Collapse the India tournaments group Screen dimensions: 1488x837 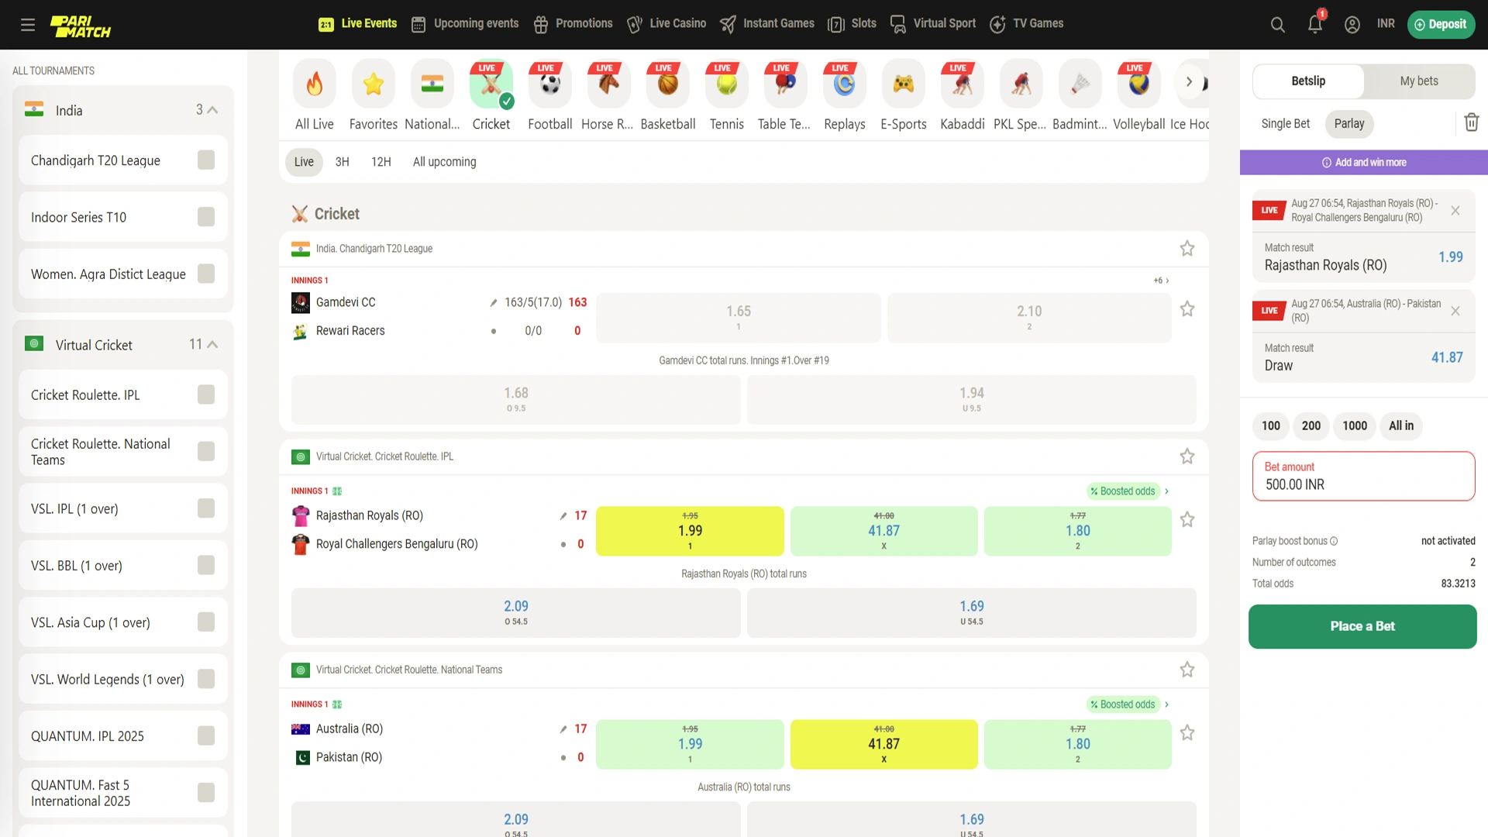212,110
